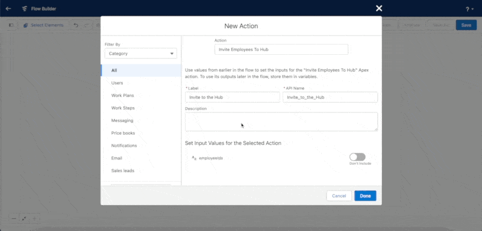This screenshot has height=231, width=482.
Task: Click into the Description text area
Action: 281,122
